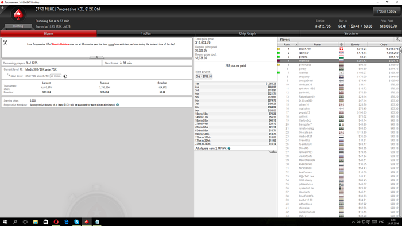Collapse the prize payout panel using corner handle
Viewport: 402px width, 226px height.
(273, 151)
